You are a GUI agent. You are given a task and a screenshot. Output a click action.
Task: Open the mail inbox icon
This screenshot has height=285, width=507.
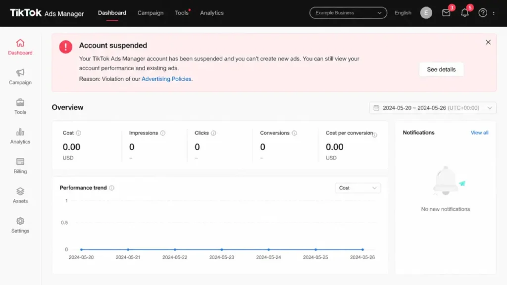point(446,13)
